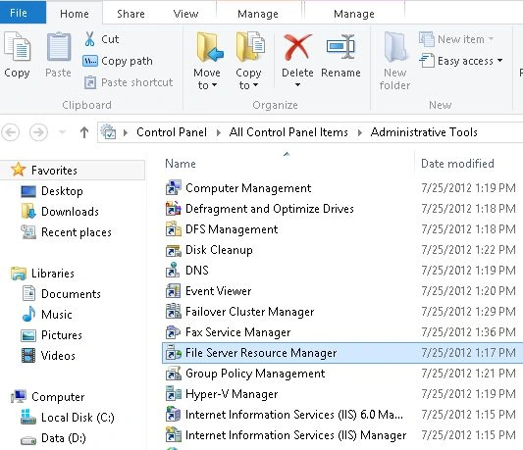Click the Copy icon in Clipboard group
Screen dimensions: 523x450
pos(17,47)
